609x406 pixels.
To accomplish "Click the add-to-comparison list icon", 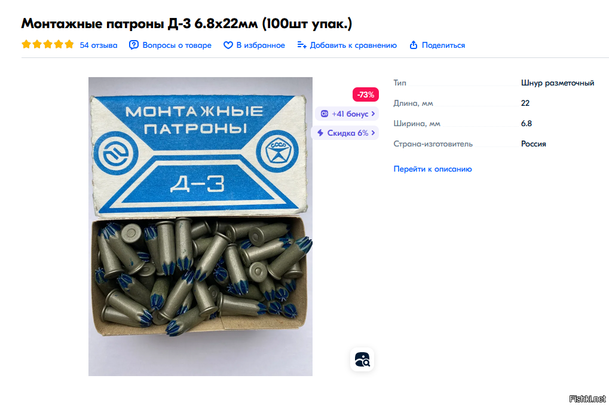I will (x=302, y=45).
